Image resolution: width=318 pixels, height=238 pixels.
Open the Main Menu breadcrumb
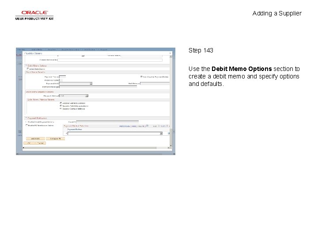coord(37,49)
